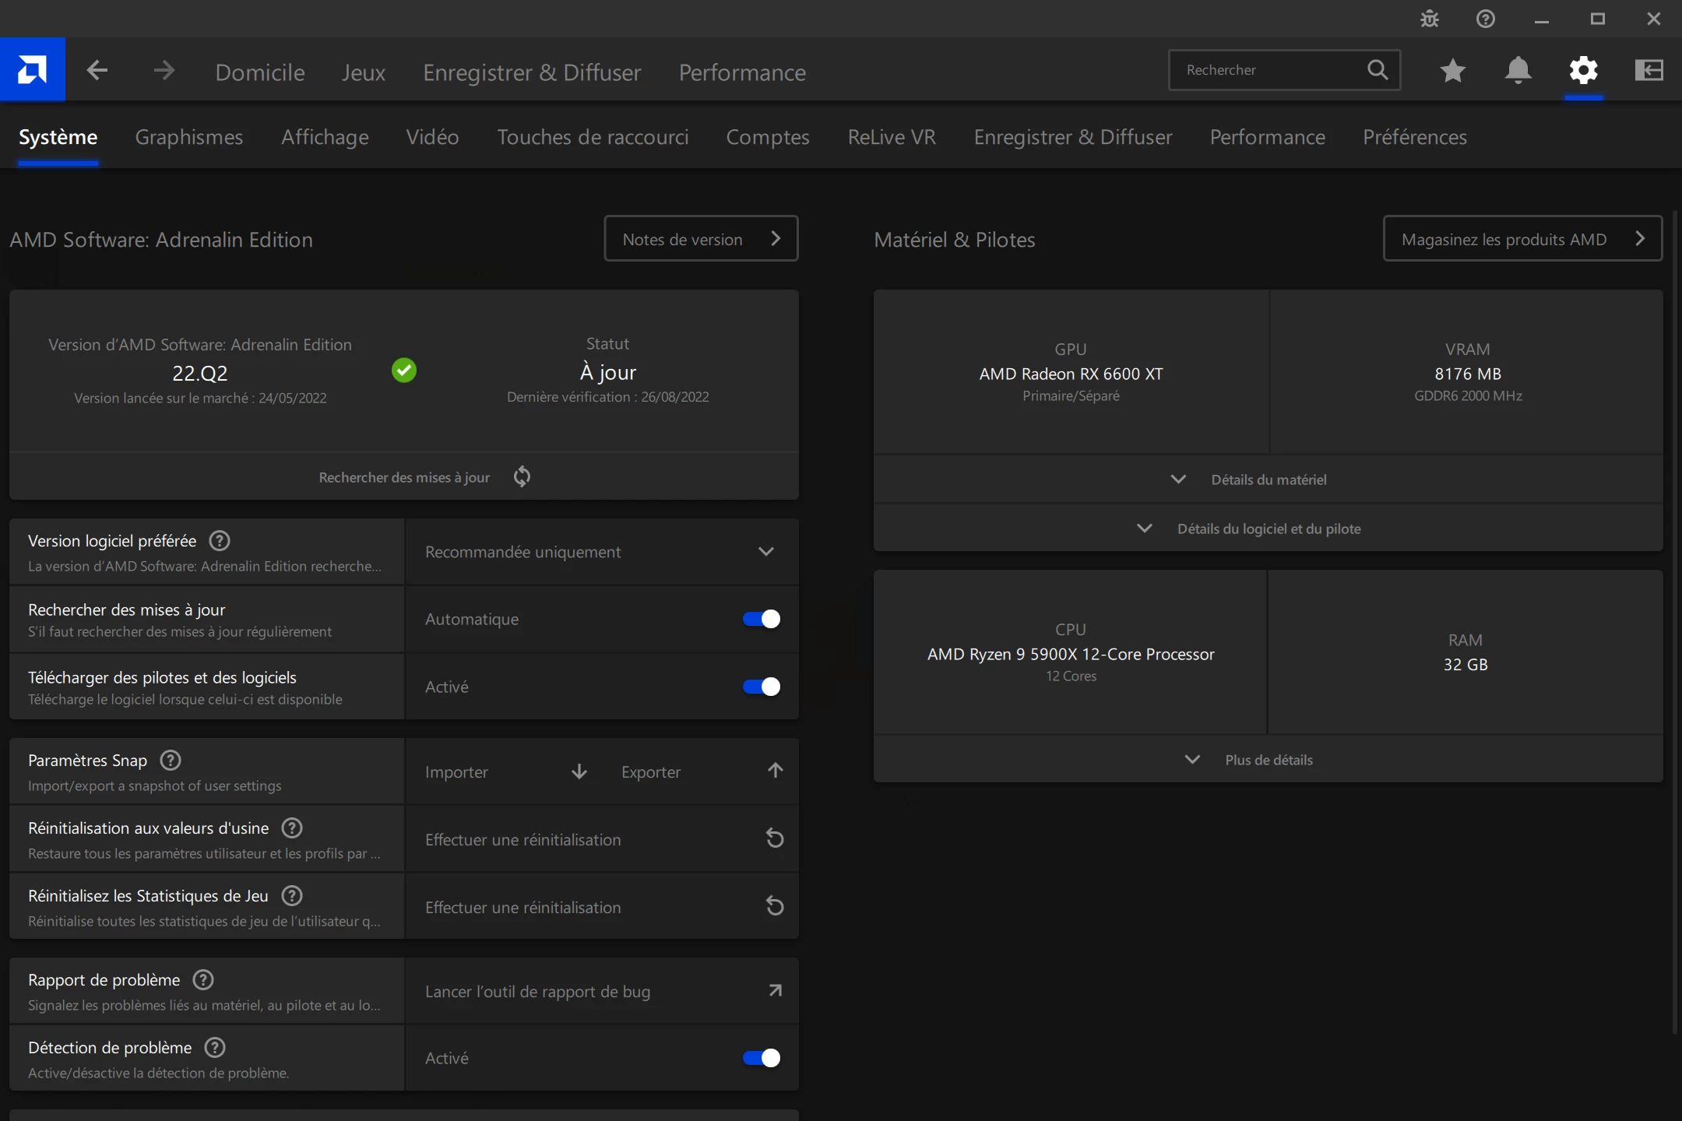Turn off Détection de problème switch
Screen dimensions: 1682x1121
coord(761,1058)
